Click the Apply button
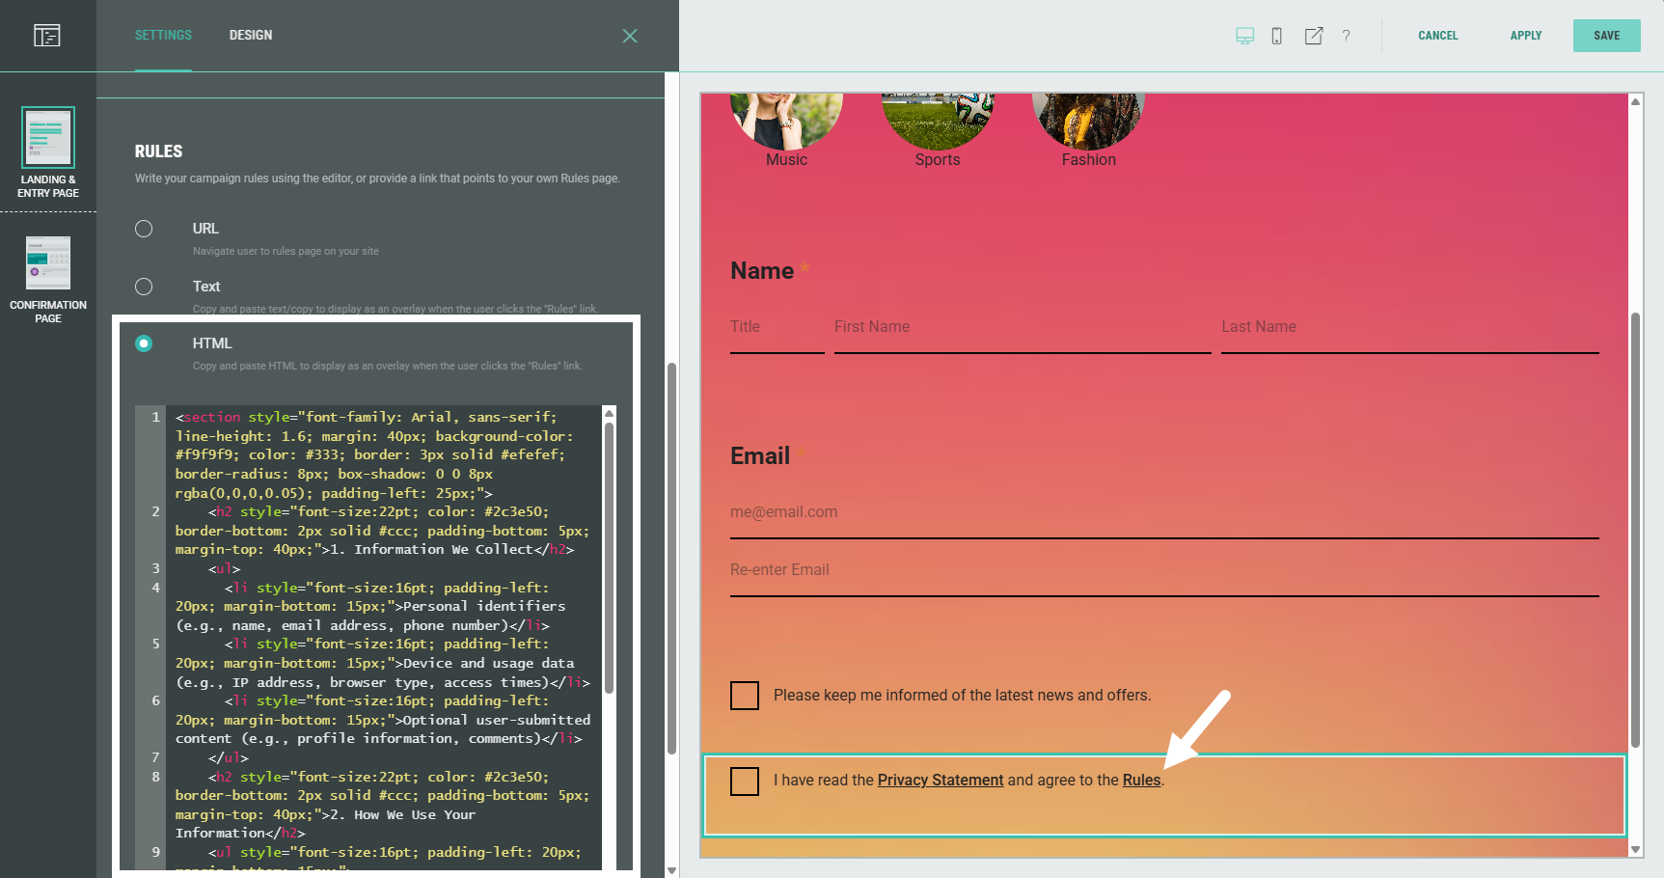The height and width of the screenshot is (878, 1664). 1525,36
